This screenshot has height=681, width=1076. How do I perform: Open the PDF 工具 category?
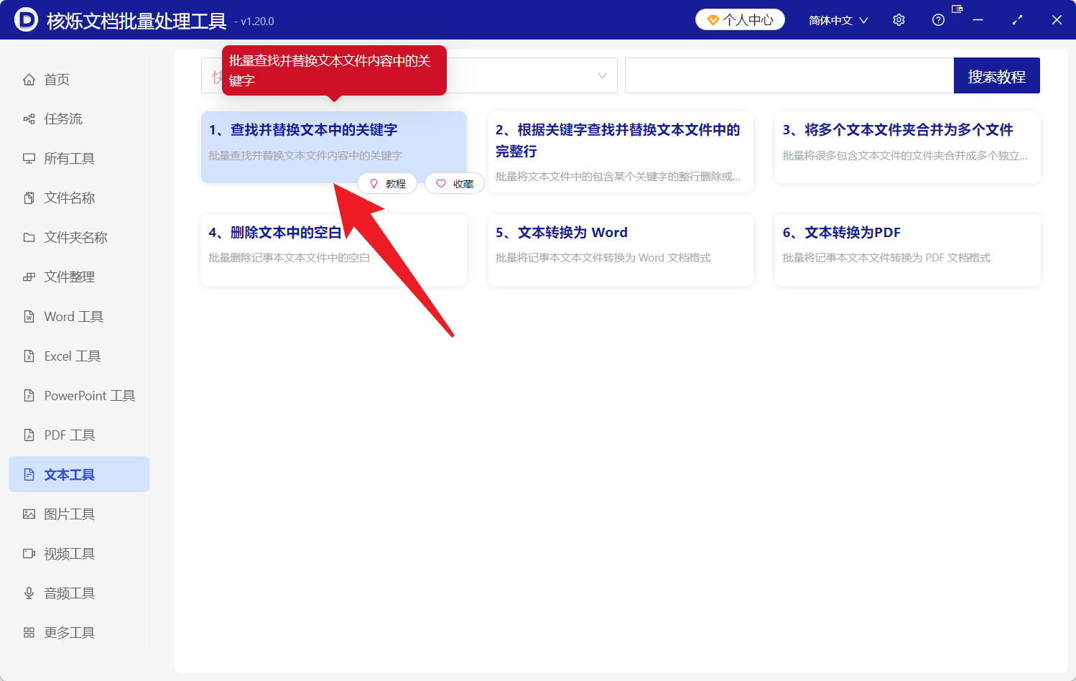click(x=68, y=435)
